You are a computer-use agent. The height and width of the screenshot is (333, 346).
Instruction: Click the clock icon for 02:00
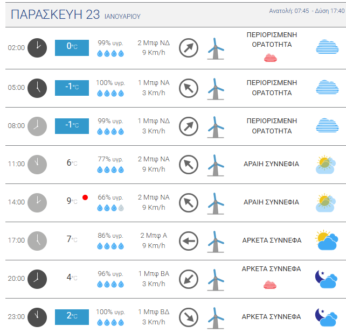click(37, 47)
